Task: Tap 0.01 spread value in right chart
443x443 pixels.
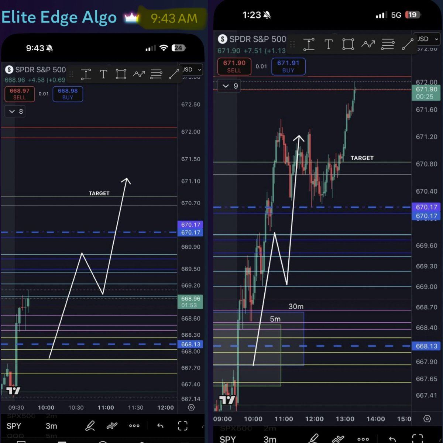Action: 261,66
